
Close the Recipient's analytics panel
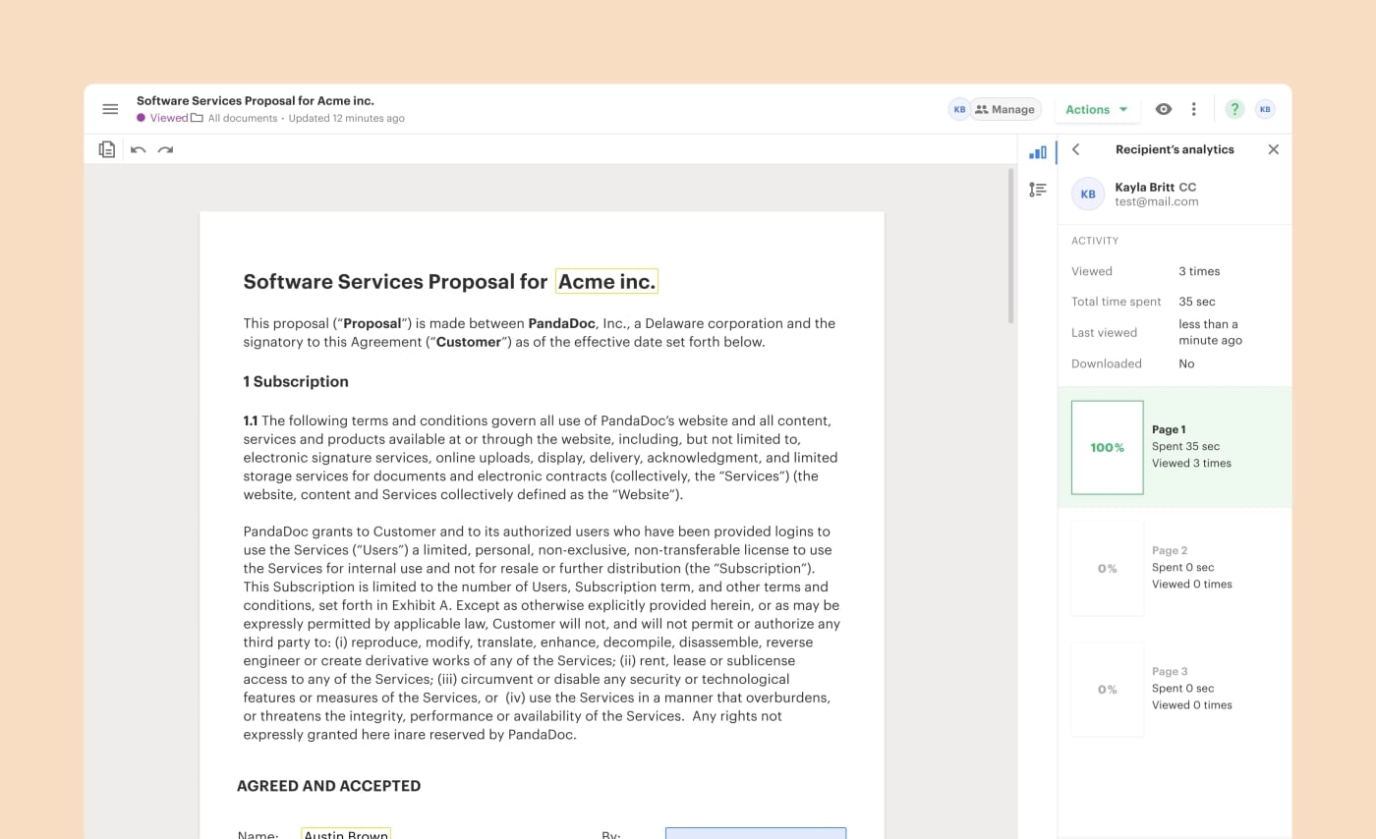1273,149
